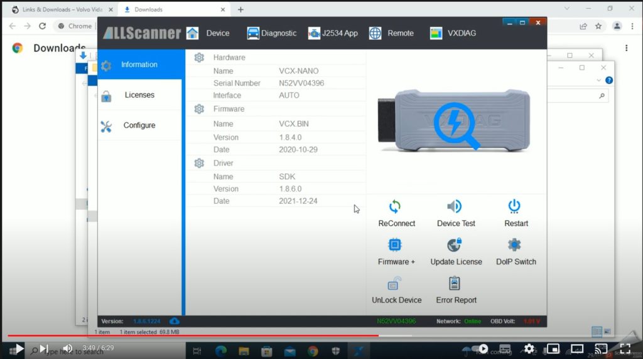This screenshot has height=359, width=643.
Task: Open the VXDIAG tab
Action: click(453, 33)
